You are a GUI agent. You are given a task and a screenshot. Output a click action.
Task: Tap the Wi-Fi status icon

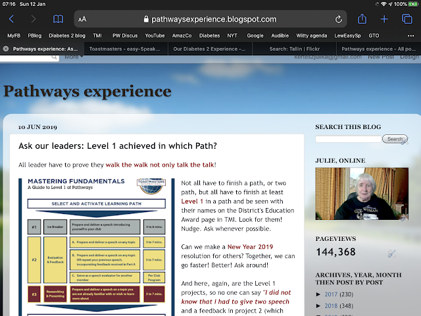pos(384,4)
